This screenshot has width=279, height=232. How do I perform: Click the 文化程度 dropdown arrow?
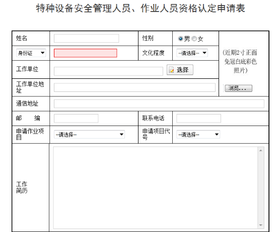(x=204, y=53)
